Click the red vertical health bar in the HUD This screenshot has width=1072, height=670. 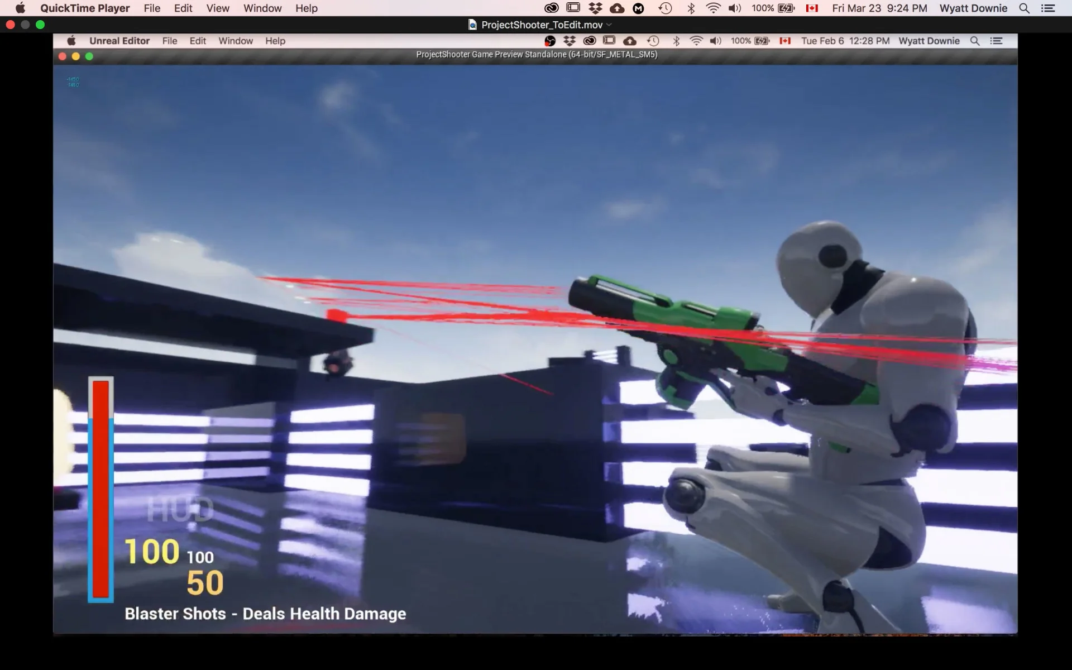pos(100,490)
